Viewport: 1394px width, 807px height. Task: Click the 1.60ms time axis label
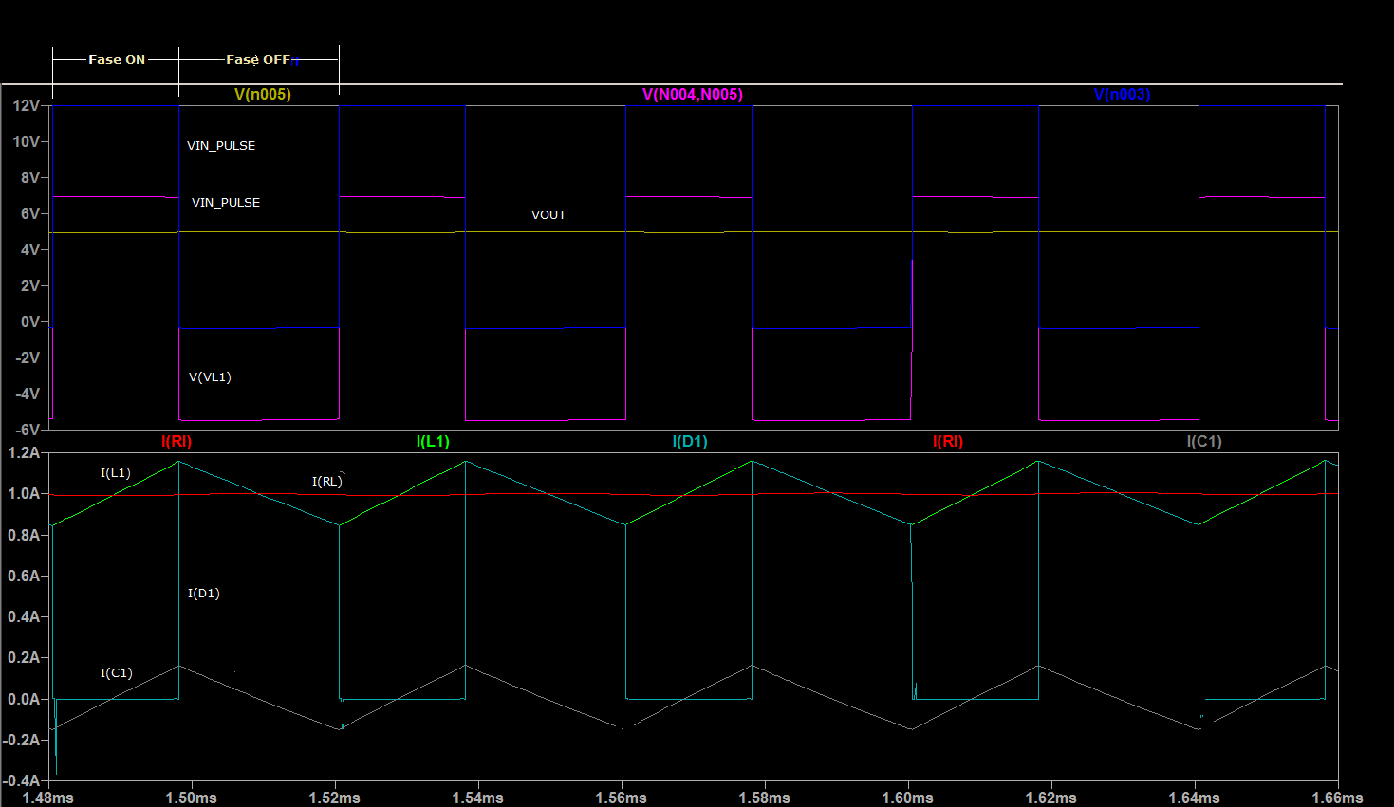(908, 798)
